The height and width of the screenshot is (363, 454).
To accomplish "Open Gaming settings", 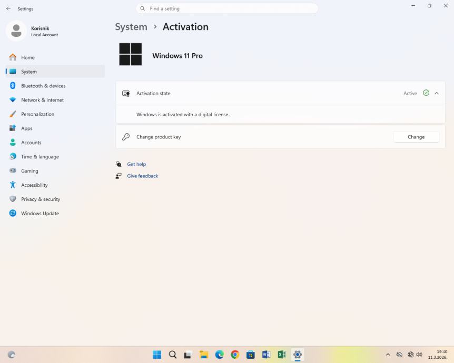I will (55, 170).
